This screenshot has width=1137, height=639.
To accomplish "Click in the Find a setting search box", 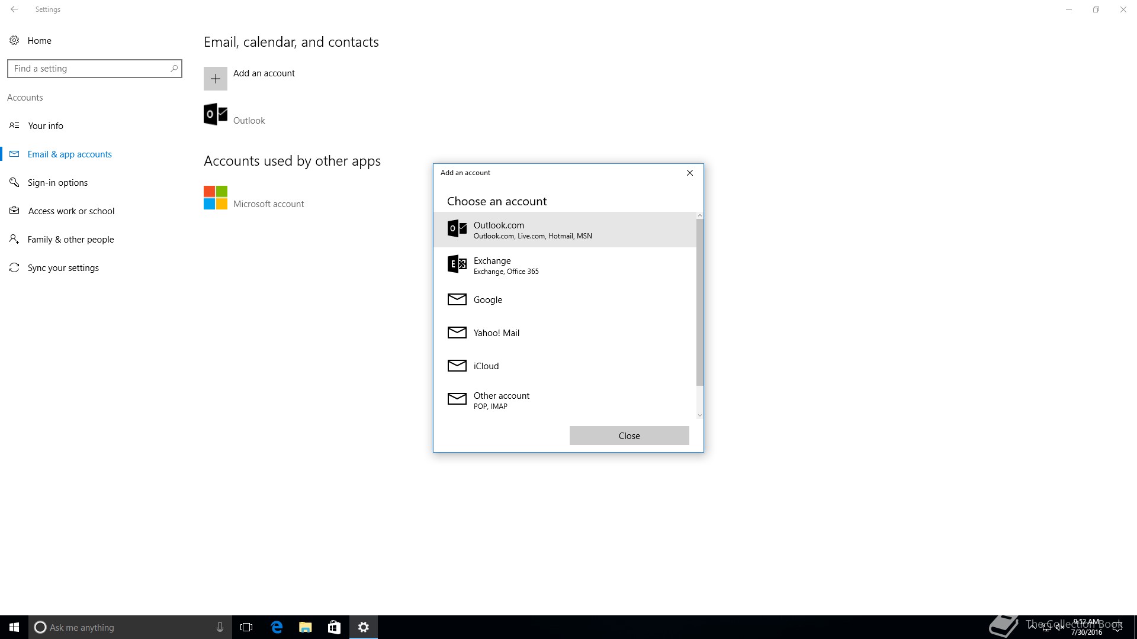I will (95, 69).
